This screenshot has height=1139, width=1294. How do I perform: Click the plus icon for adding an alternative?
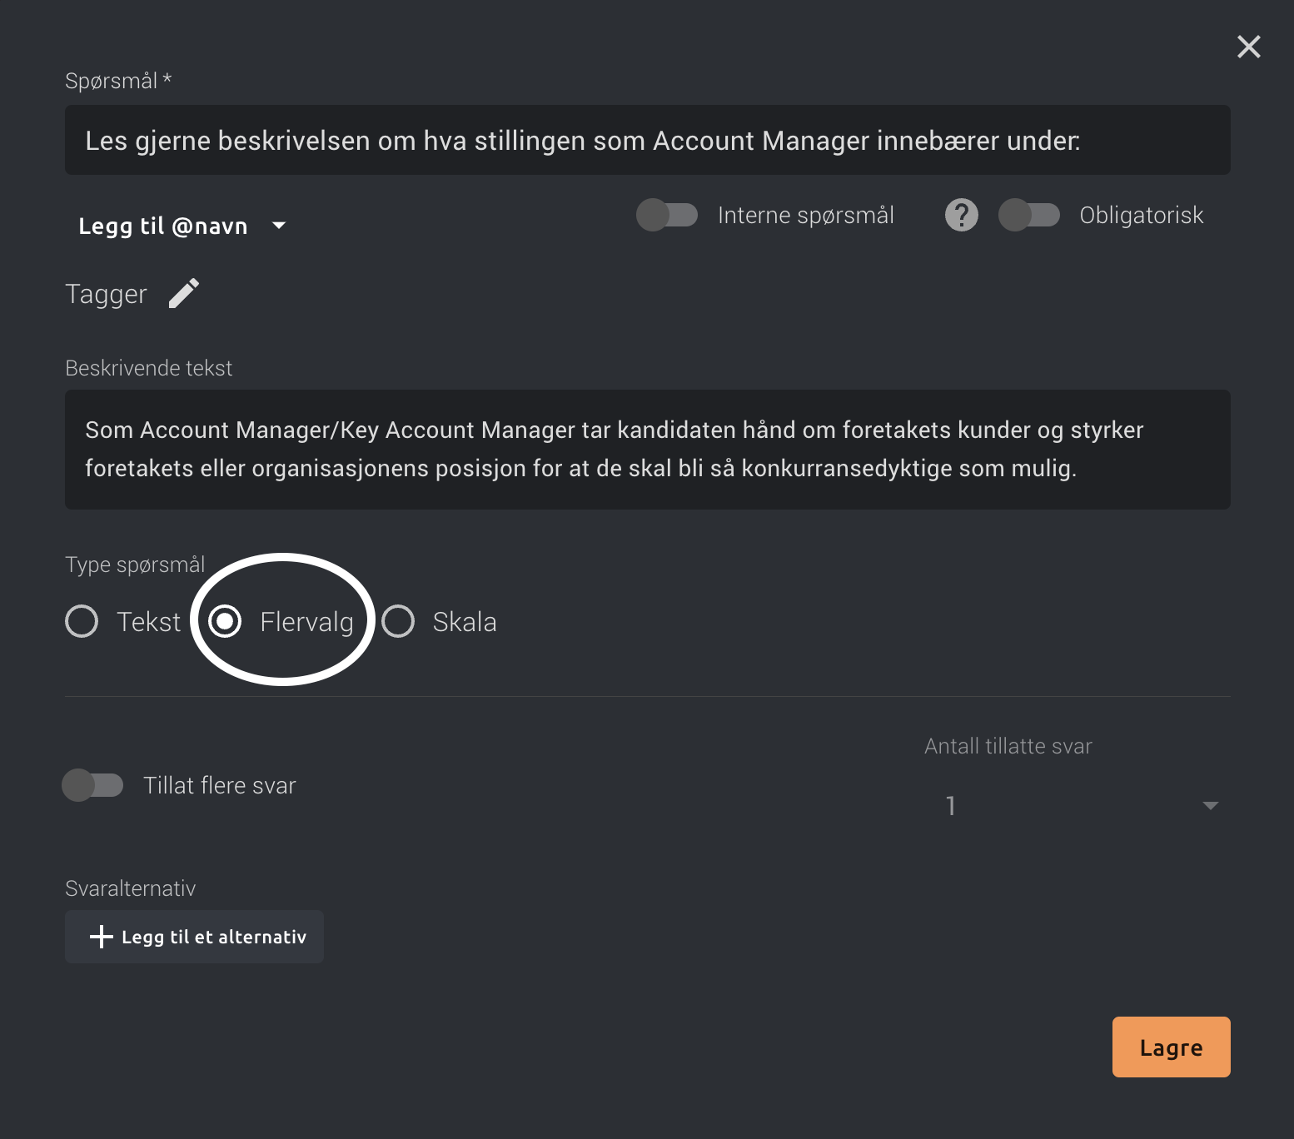(x=101, y=937)
